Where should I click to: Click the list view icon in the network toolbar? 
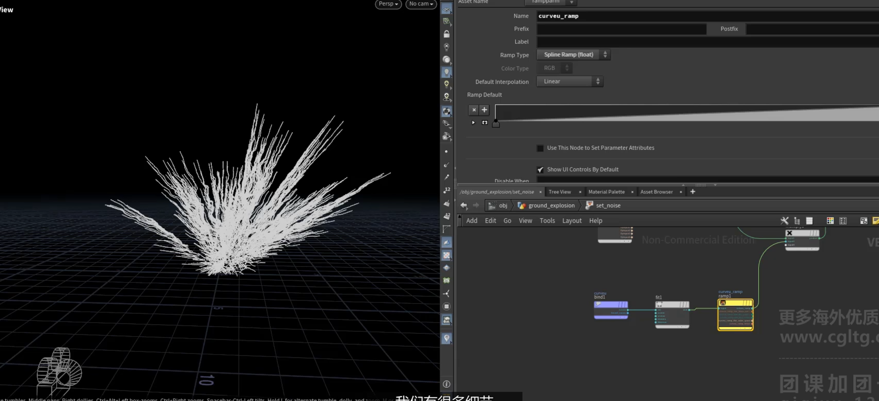(809, 221)
